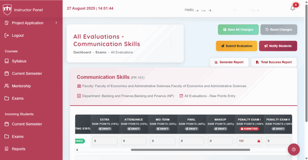Click the Logout icon in sidebar
The width and height of the screenshot is (308, 160).
tap(6, 35)
